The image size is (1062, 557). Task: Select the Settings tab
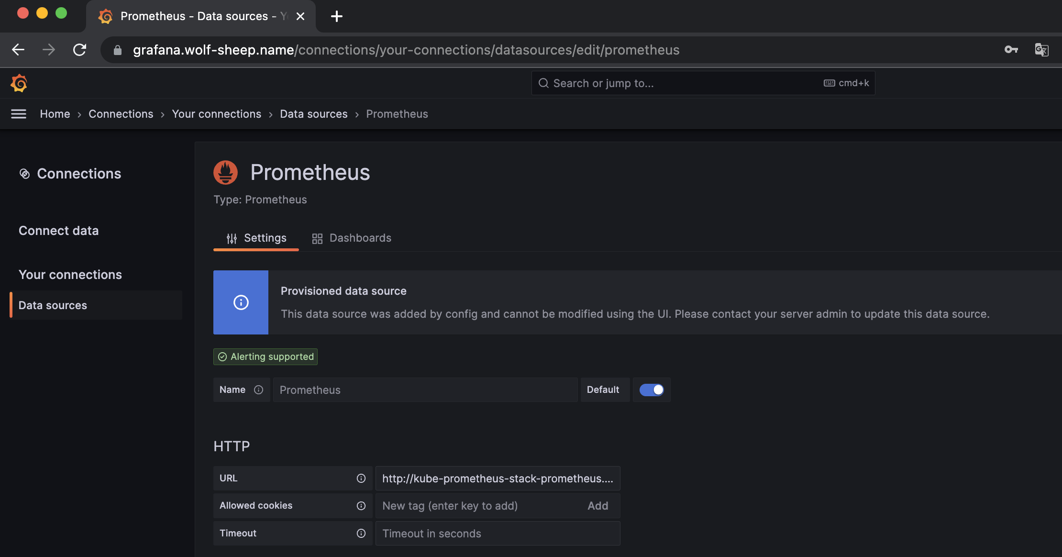256,238
